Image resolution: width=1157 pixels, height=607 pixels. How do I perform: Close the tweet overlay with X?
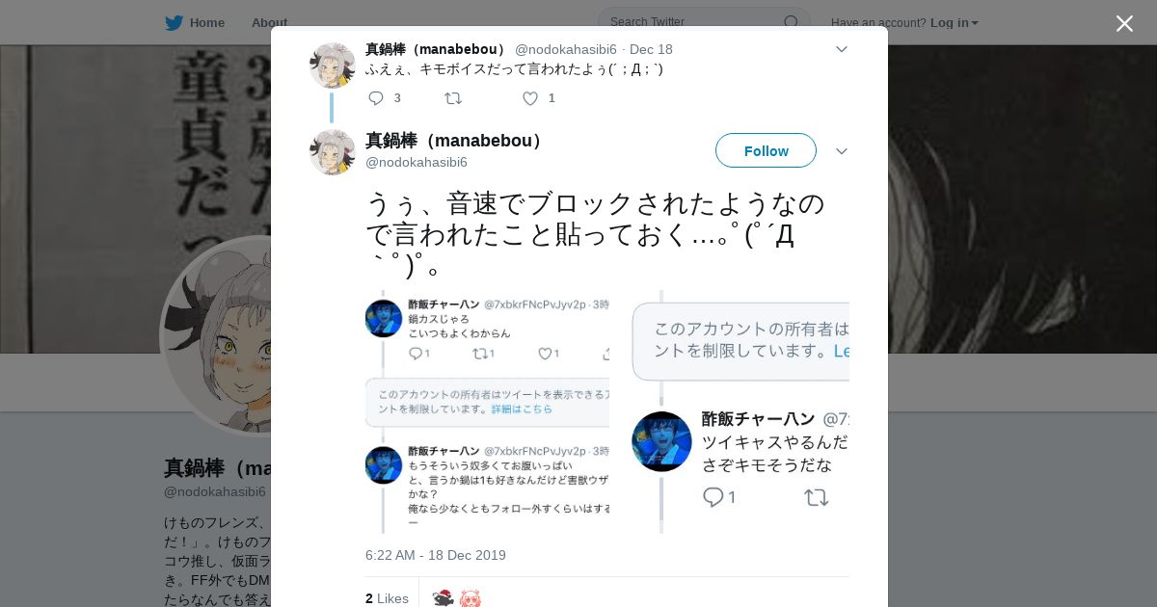pos(1124,23)
